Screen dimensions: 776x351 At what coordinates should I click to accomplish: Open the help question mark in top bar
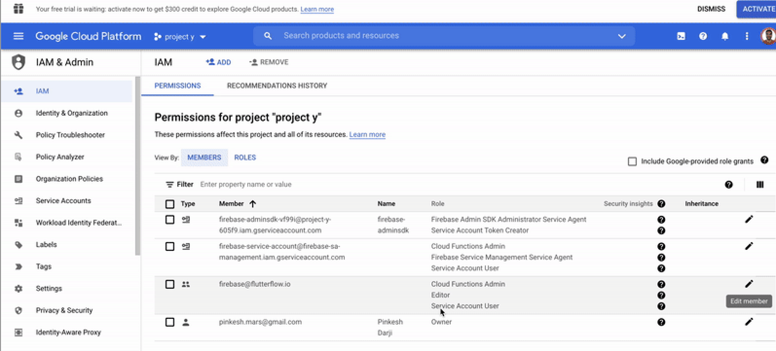[x=703, y=36]
